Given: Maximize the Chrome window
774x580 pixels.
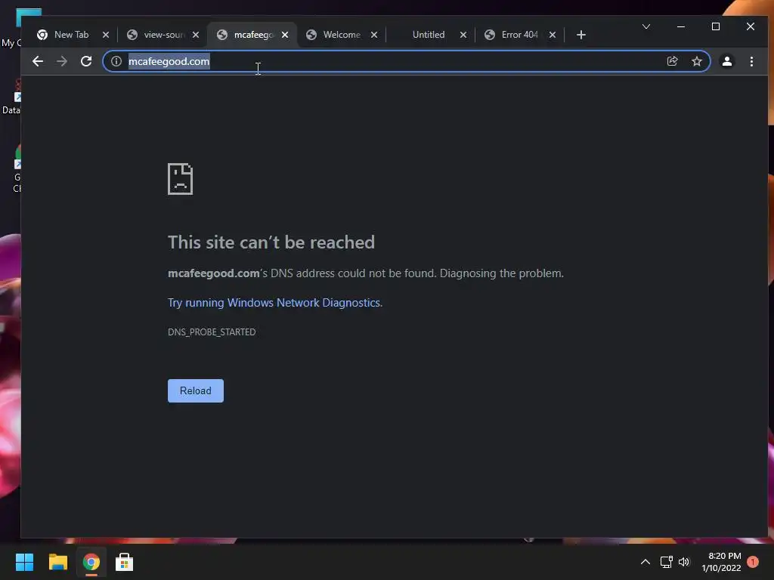Looking at the screenshot, I should tap(716, 26).
